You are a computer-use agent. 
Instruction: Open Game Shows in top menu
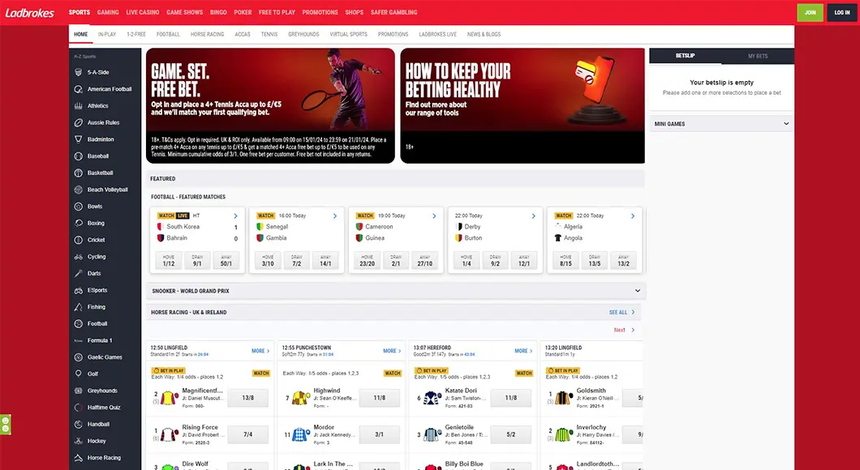[x=185, y=12]
